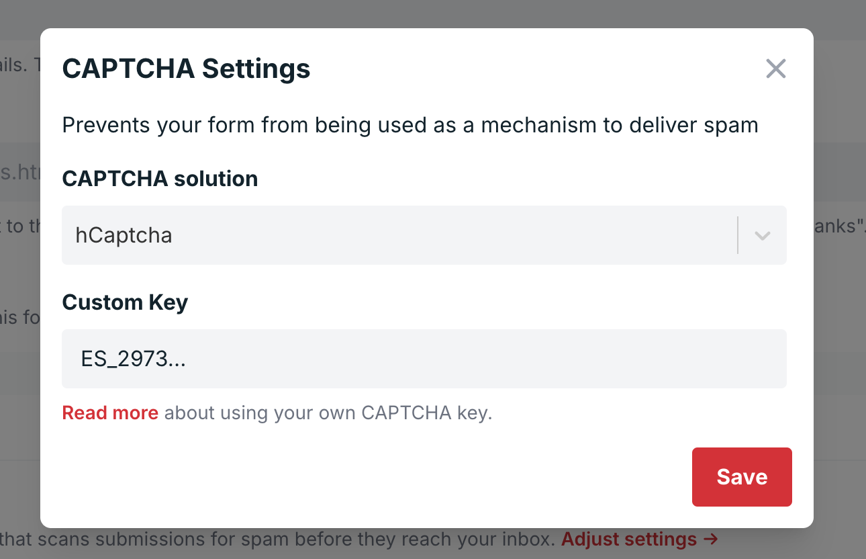Follow the Adjust settings link
The width and height of the screenshot is (866, 559).
[628, 539]
